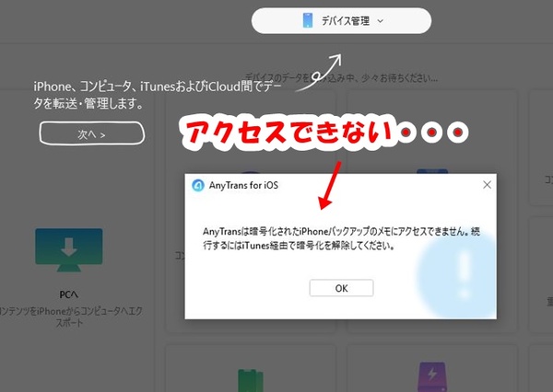Click the AnyTrans for iOS title text
Viewport: 553px width, 392px height.
click(243, 185)
